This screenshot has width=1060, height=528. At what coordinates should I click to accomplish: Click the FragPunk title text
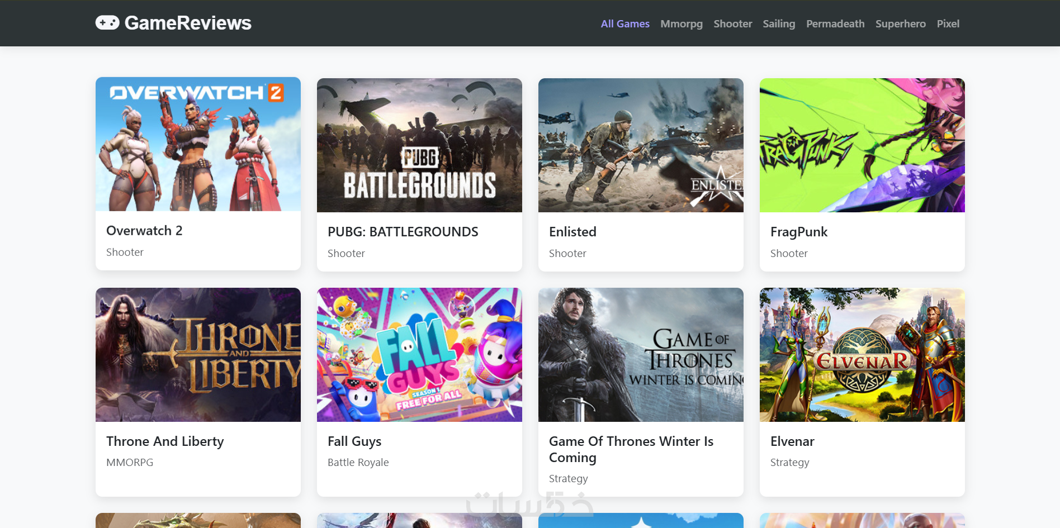tap(799, 232)
